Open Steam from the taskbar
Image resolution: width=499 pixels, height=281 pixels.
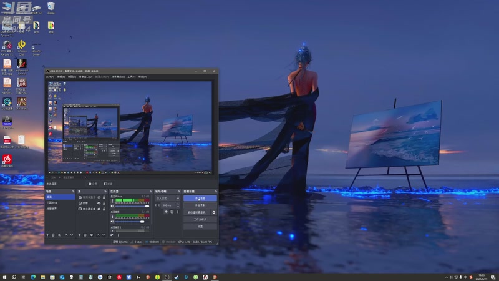pos(177,277)
